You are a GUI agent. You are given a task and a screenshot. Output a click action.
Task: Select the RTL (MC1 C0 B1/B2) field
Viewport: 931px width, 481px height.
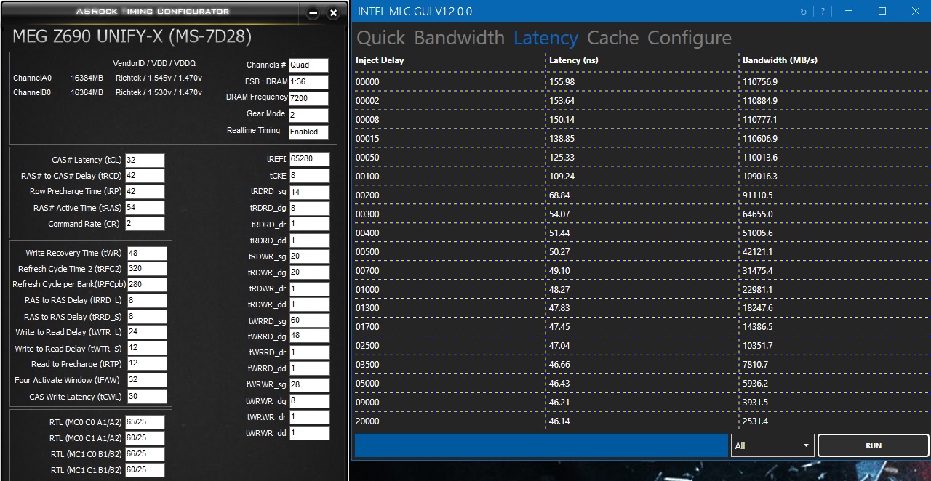point(145,454)
